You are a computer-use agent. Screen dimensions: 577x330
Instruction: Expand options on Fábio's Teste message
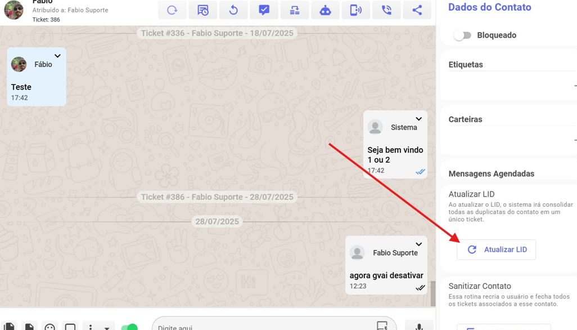[x=57, y=56]
